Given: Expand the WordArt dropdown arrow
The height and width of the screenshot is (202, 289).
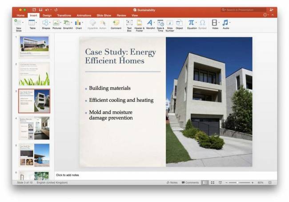Looking at the screenshot, I should pos(154,23).
